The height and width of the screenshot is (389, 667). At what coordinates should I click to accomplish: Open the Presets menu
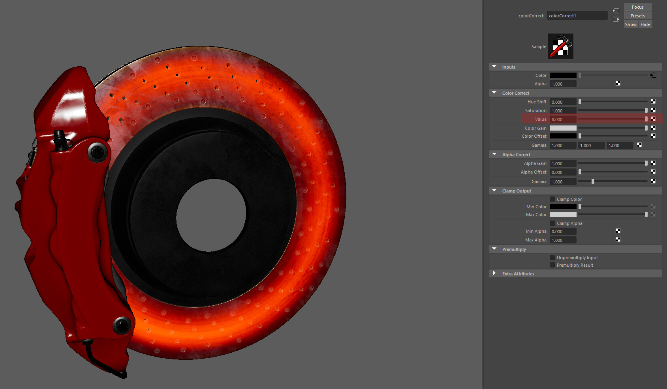click(x=637, y=15)
